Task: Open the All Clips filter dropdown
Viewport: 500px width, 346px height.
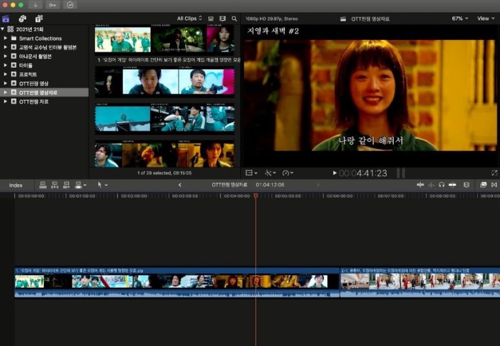Action: point(190,19)
